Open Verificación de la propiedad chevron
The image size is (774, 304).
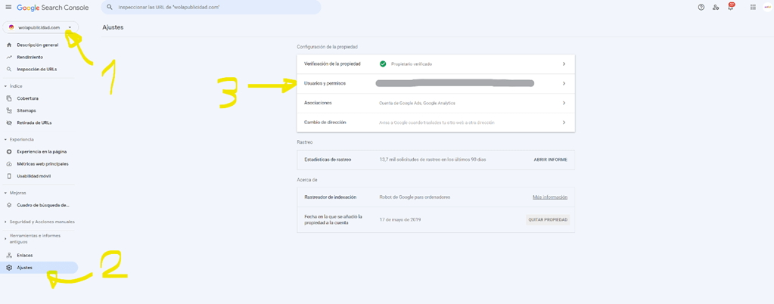point(564,64)
